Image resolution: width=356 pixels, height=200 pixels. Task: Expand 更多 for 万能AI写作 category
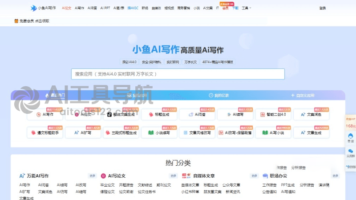pyautogui.click(x=93, y=176)
